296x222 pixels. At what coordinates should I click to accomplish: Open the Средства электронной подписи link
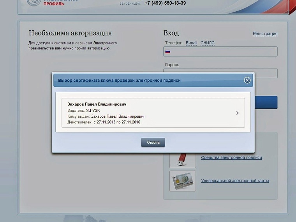pyautogui.click(x=231, y=158)
